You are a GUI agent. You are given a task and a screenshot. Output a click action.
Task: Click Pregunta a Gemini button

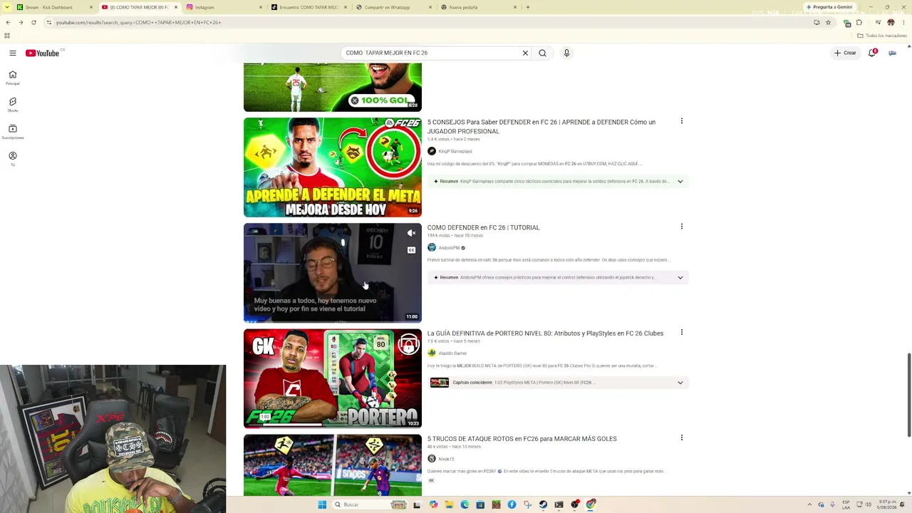pyautogui.click(x=829, y=7)
